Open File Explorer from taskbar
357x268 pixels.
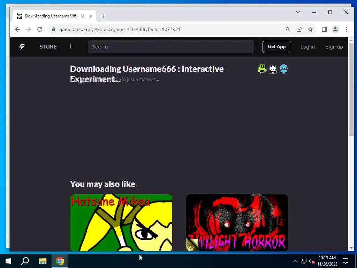point(43,261)
